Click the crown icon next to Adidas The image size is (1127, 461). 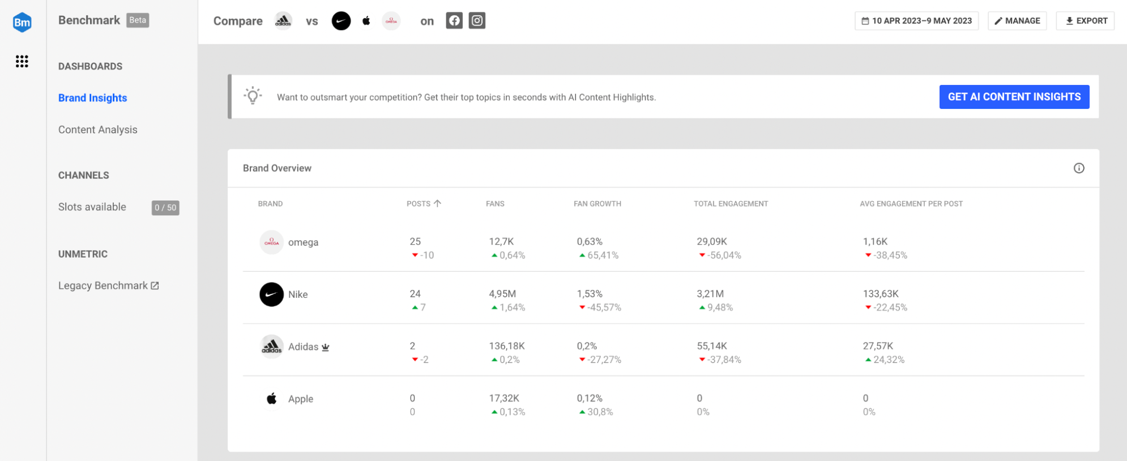(x=326, y=347)
